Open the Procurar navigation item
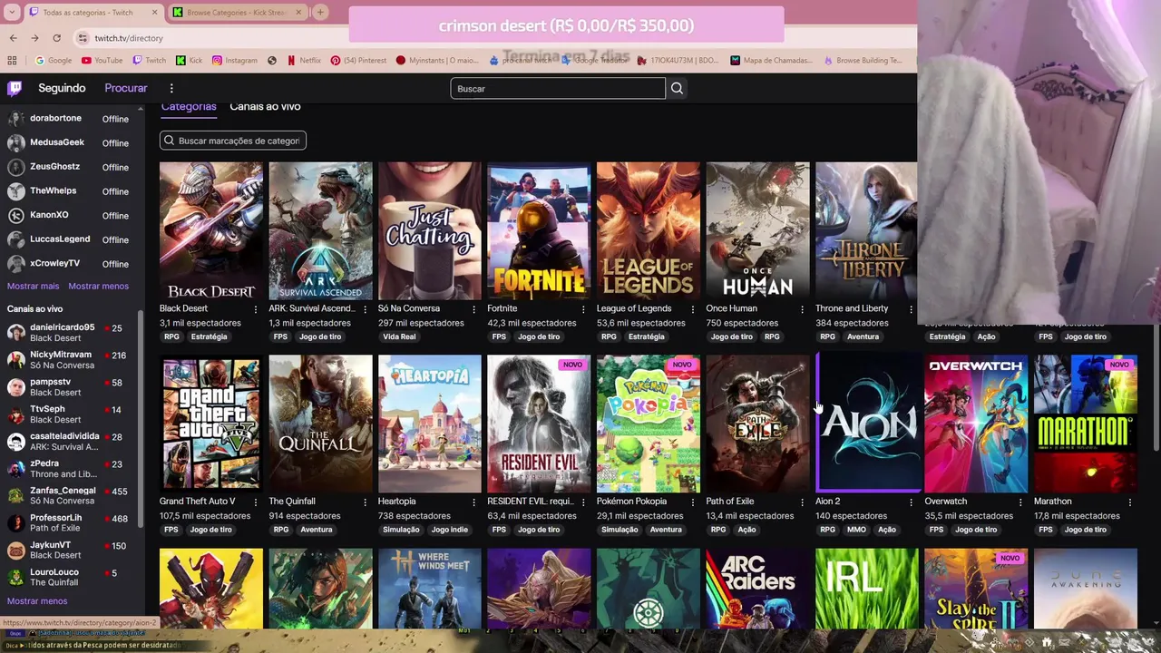The image size is (1161, 653). click(125, 88)
